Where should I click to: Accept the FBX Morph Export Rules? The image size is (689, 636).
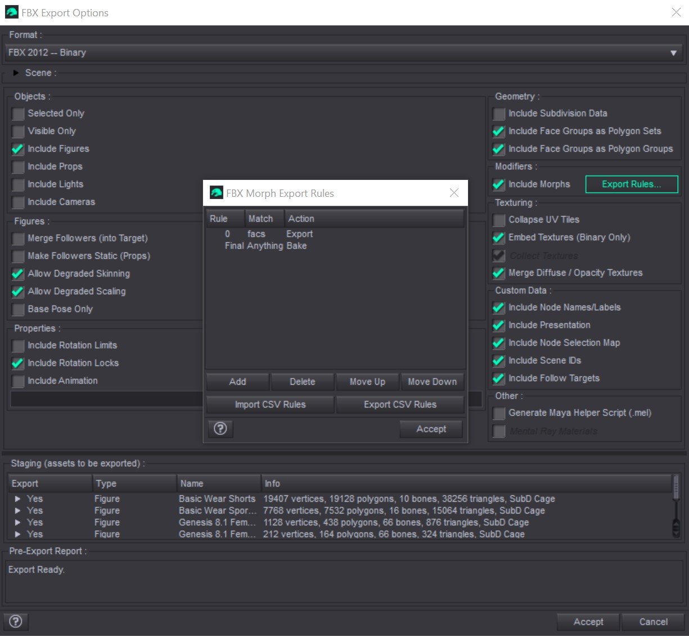coord(431,428)
